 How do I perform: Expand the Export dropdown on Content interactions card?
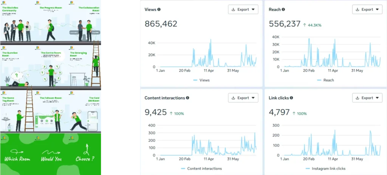(x=243, y=98)
